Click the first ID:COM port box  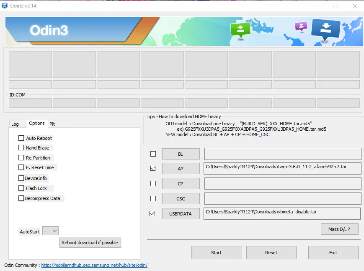tap(30, 103)
